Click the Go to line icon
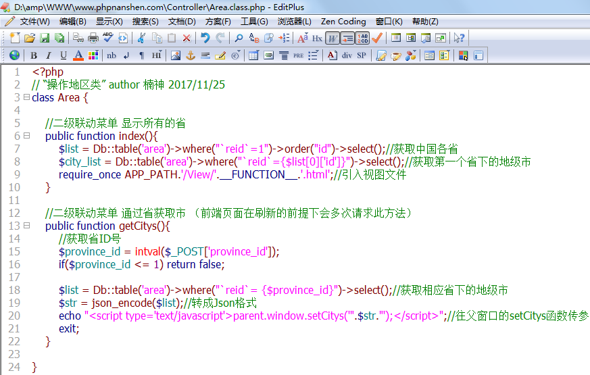 [x=284, y=38]
